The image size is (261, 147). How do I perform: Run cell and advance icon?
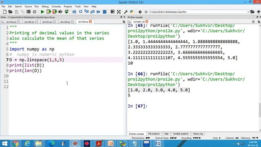55,12
